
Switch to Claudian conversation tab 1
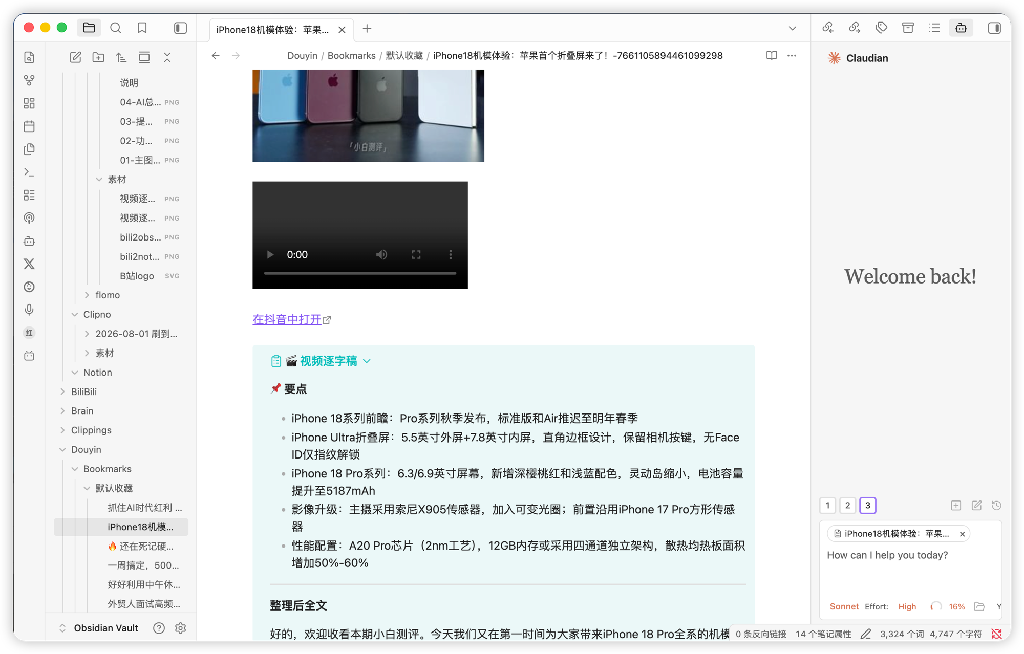coord(827,506)
